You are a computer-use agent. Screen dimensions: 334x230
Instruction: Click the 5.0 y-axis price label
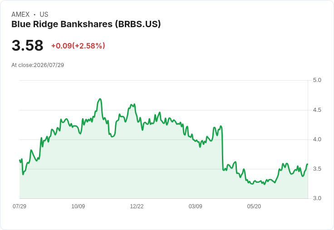(317, 80)
